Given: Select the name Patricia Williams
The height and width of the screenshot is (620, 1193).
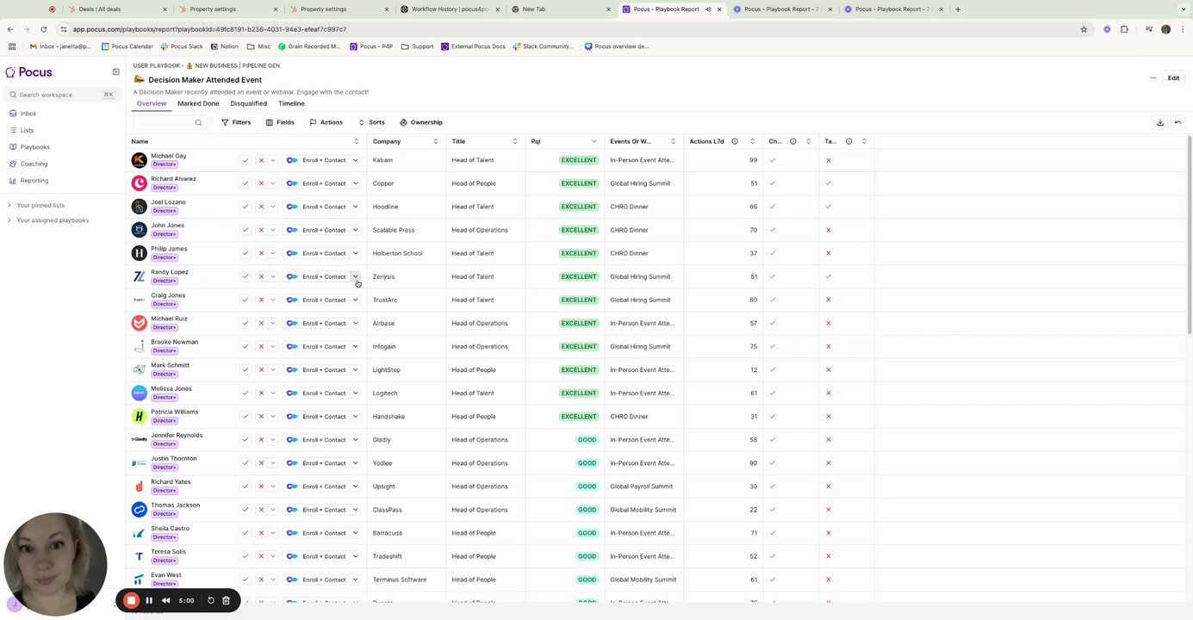Looking at the screenshot, I should pos(175,412).
